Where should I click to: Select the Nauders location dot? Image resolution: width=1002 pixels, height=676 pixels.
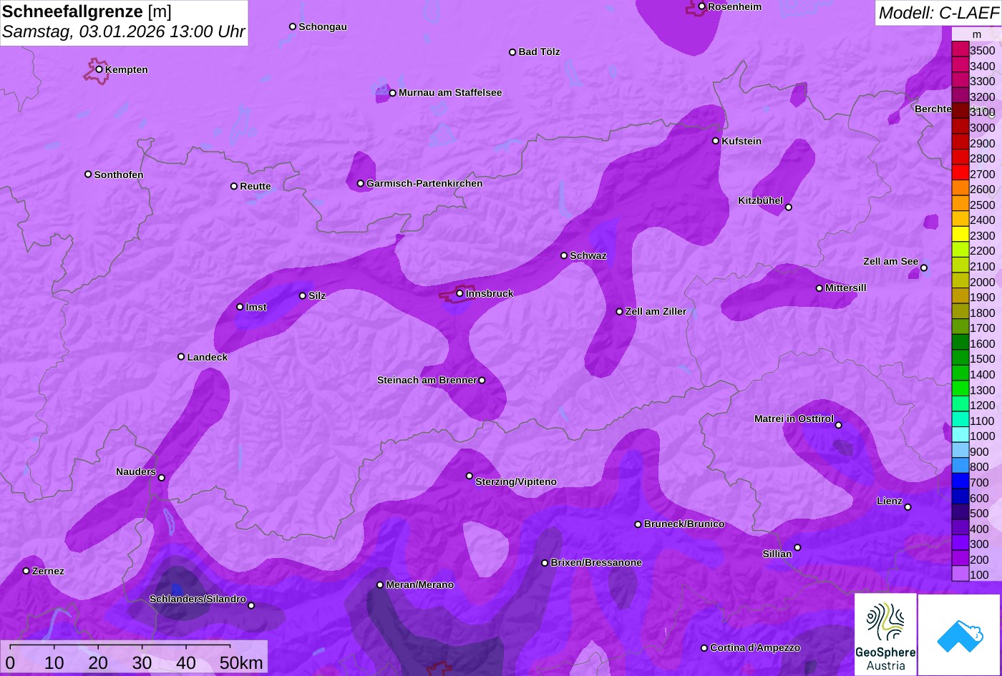click(x=162, y=478)
